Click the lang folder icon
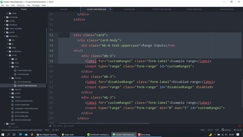 click(x=10, y=48)
